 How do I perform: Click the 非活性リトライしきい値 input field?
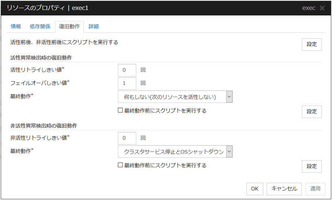(x=127, y=138)
